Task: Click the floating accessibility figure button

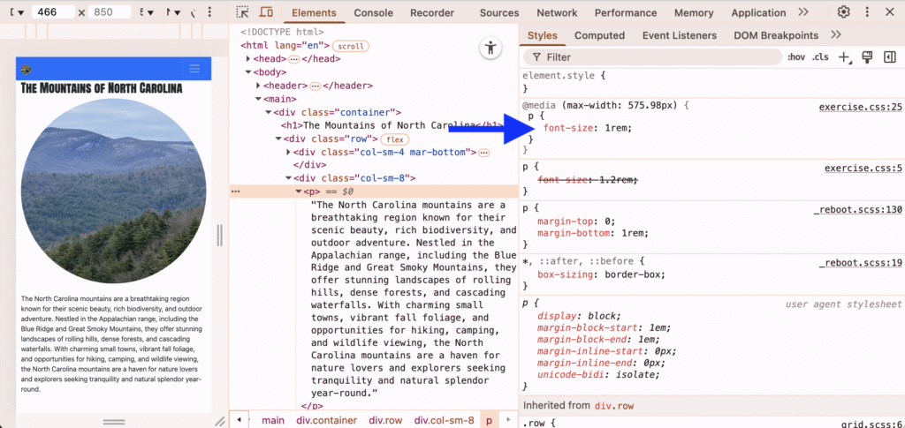Action: coord(491,48)
